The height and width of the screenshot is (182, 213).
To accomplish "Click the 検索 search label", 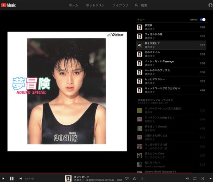I will pyautogui.click(x=144, y=5).
